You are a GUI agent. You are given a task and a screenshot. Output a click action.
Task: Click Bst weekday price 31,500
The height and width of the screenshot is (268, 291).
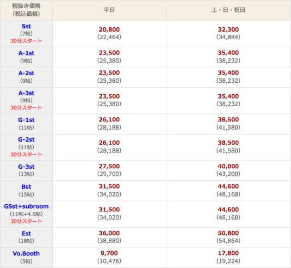tap(109, 186)
